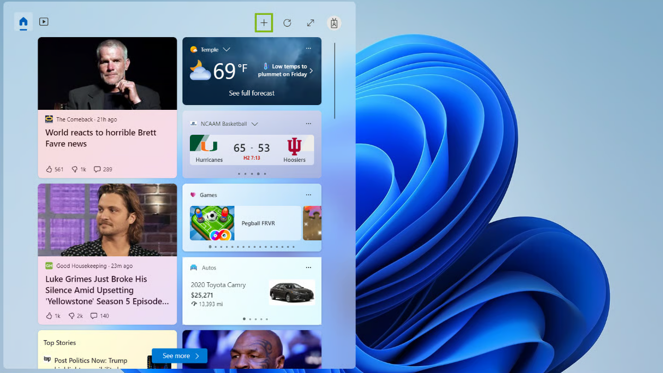Read 'World reacts to horrible Brett Favre news'
663x373 pixels.
click(x=101, y=138)
